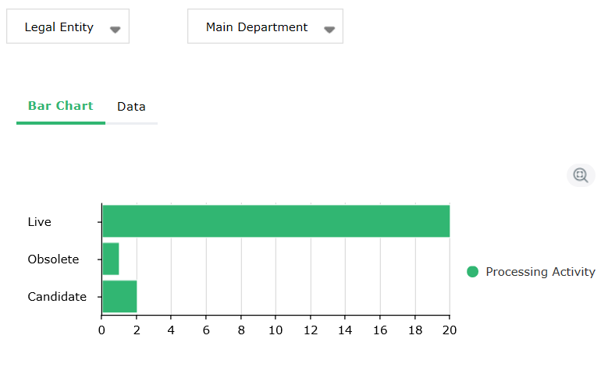
Task: Click the 20 tick on the x-axis
Action: [450, 330]
